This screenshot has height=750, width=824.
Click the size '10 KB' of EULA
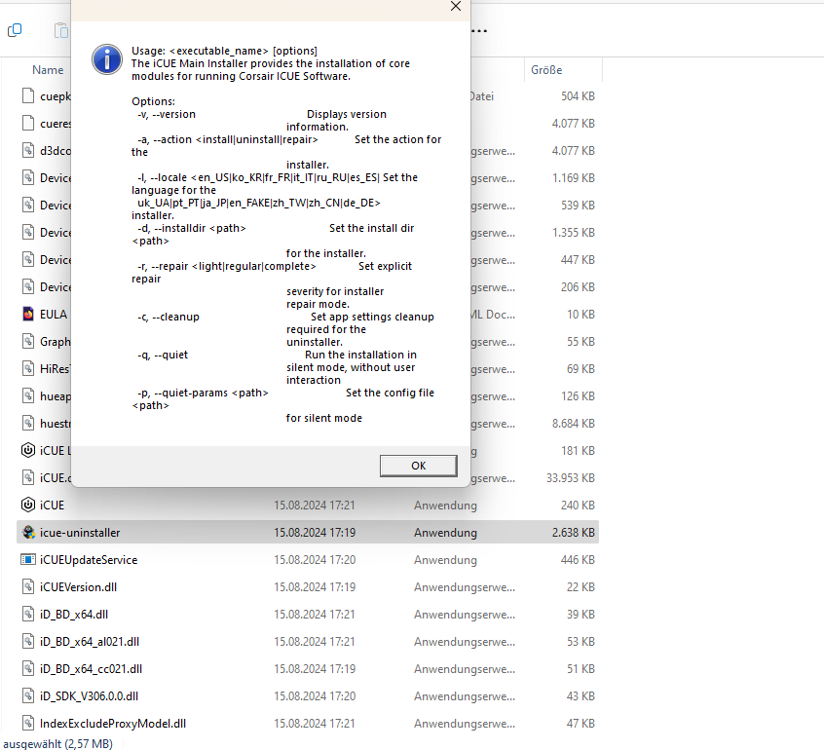coord(581,315)
